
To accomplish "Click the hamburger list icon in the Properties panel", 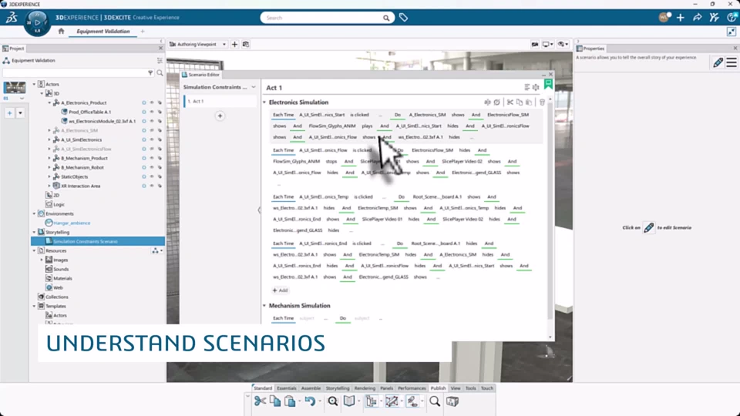I will [x=731, y=62].
